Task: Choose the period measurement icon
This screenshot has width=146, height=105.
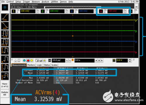Action: [5, 34]
